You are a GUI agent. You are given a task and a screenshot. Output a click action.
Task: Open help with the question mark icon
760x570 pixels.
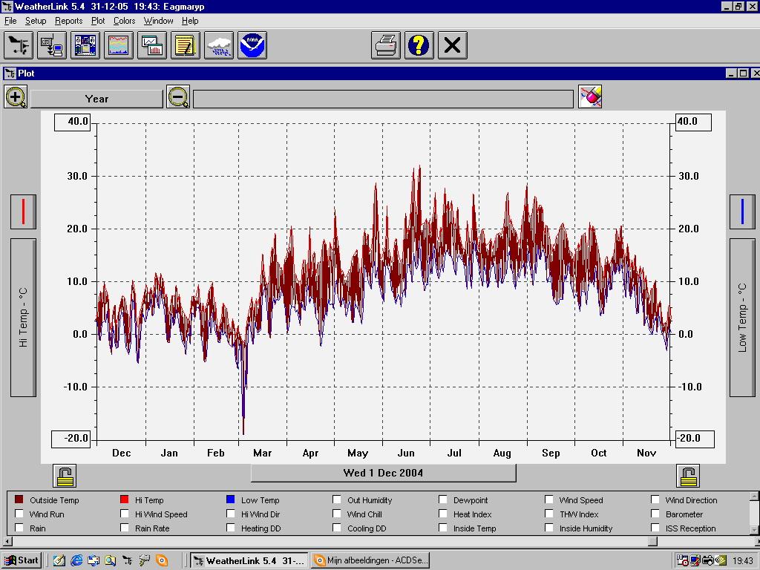[419, 45]
